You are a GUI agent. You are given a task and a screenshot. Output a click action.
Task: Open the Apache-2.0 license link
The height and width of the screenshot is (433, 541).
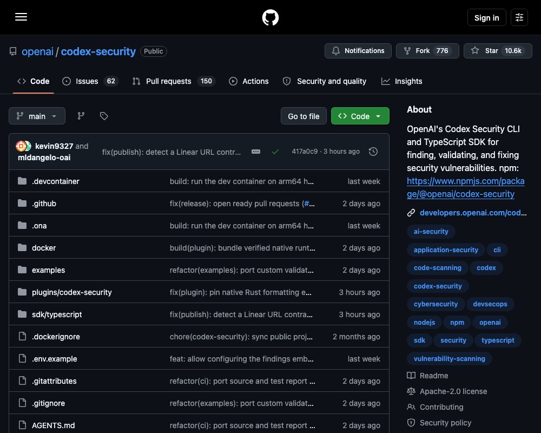point(447,391)
